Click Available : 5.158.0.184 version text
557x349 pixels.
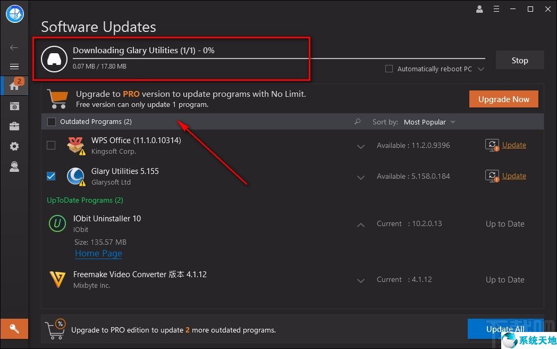[x=413, y=176]
